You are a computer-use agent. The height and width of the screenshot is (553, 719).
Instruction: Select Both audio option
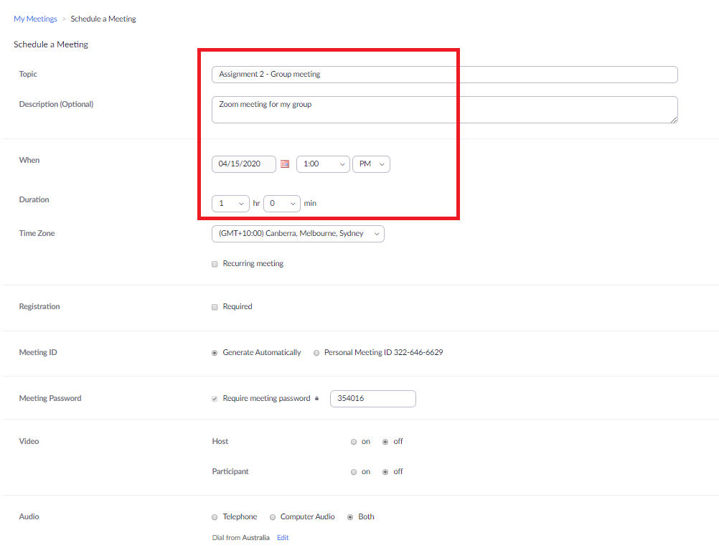(350, 517)
